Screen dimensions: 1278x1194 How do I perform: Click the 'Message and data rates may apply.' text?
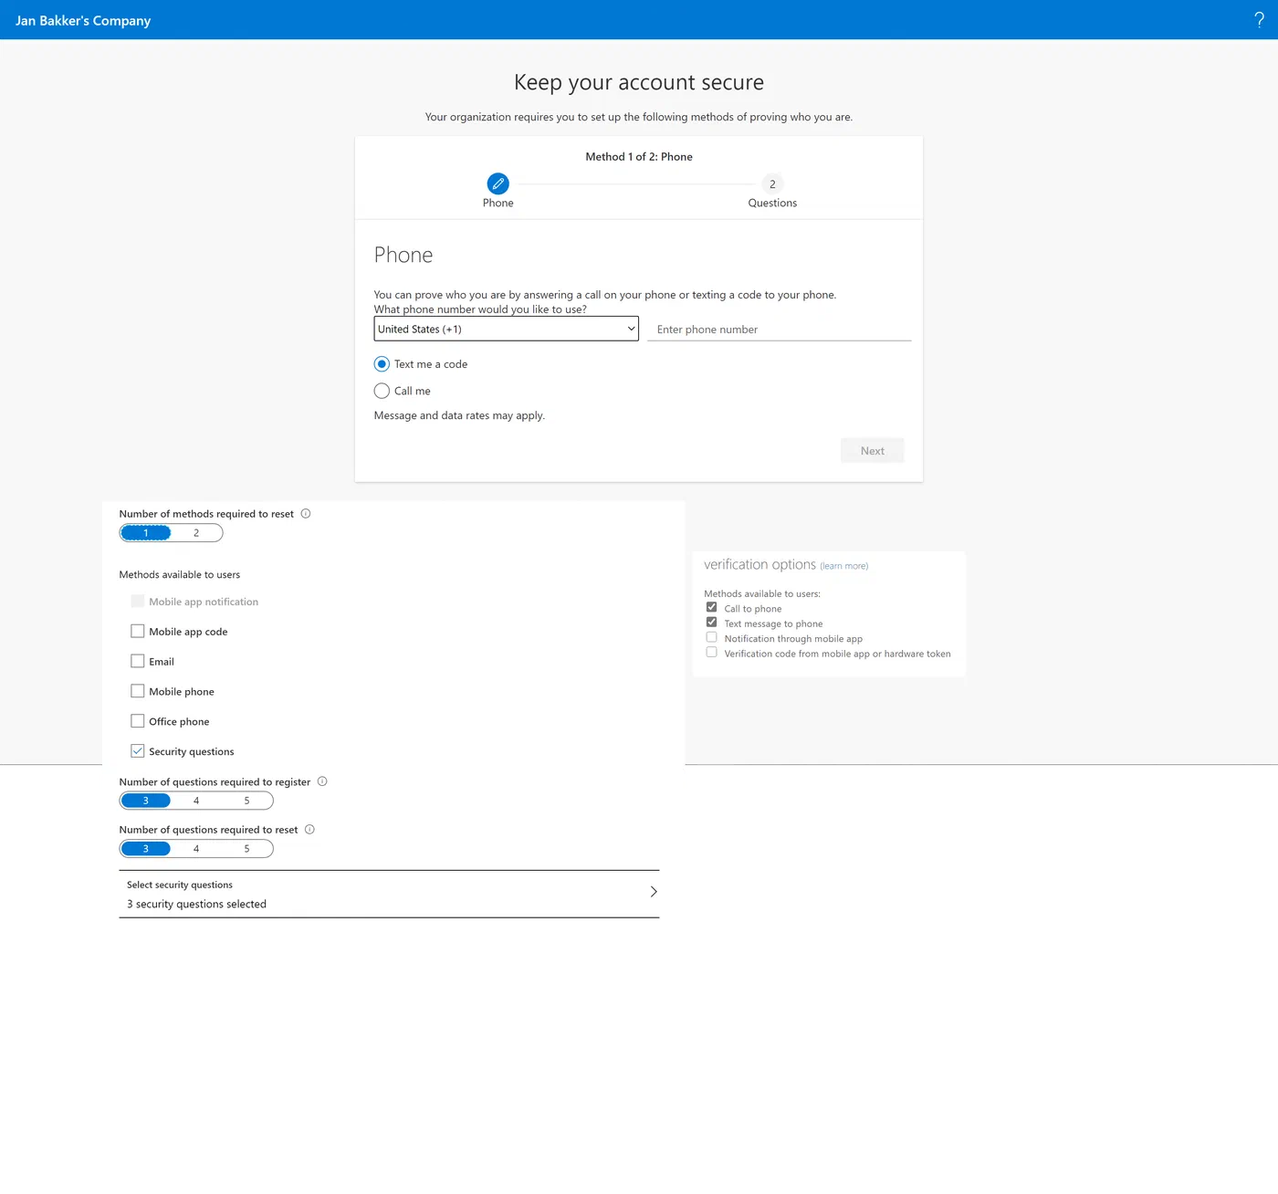coord(459,415)
